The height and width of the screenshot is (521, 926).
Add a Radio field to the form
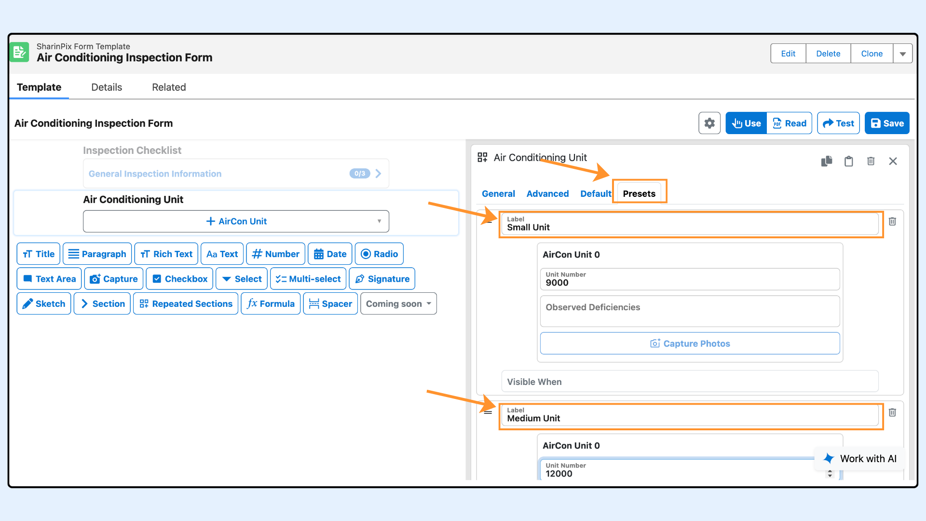pos(379,254)
